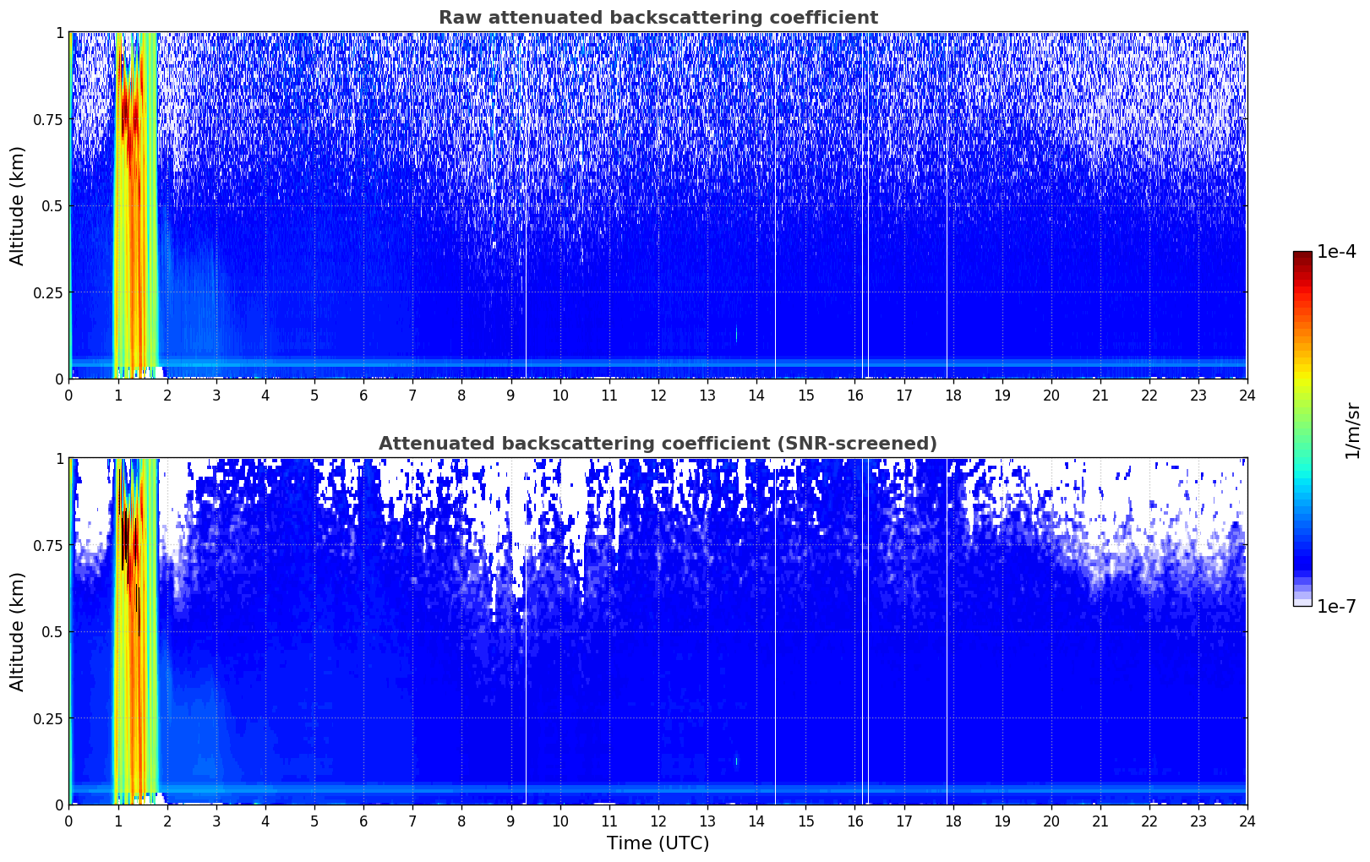The height and width of the screenshot is (862, 1370).
Task: Click hour tick "12" under the top plot
Action: (658, 396)
